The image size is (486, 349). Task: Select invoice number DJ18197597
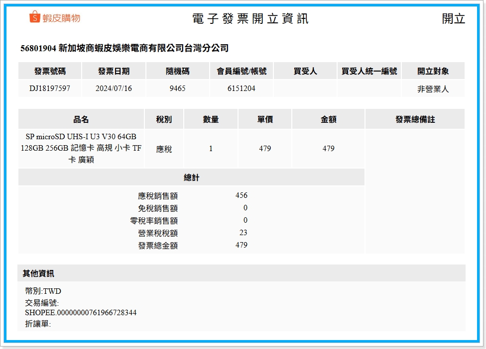[50, 88]
